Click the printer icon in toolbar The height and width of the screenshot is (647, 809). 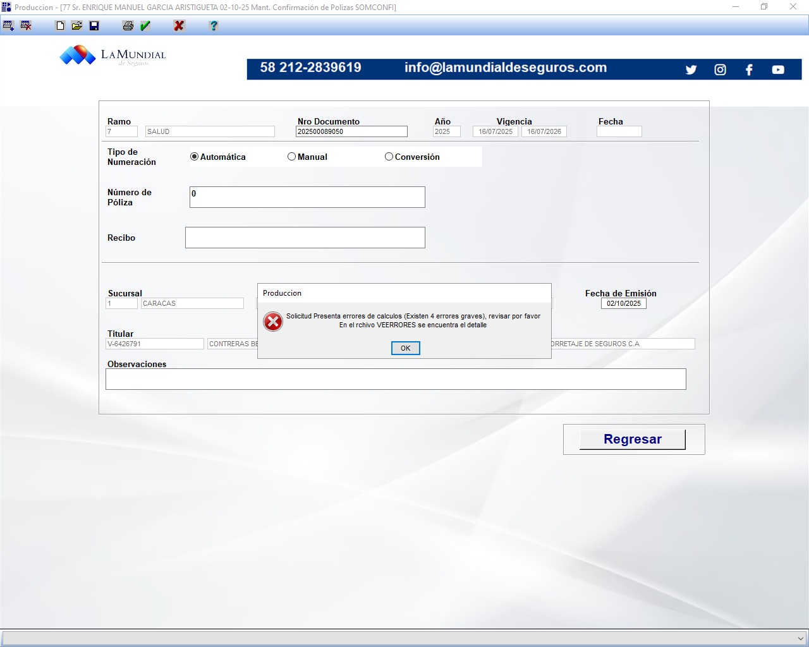point(128,26)
